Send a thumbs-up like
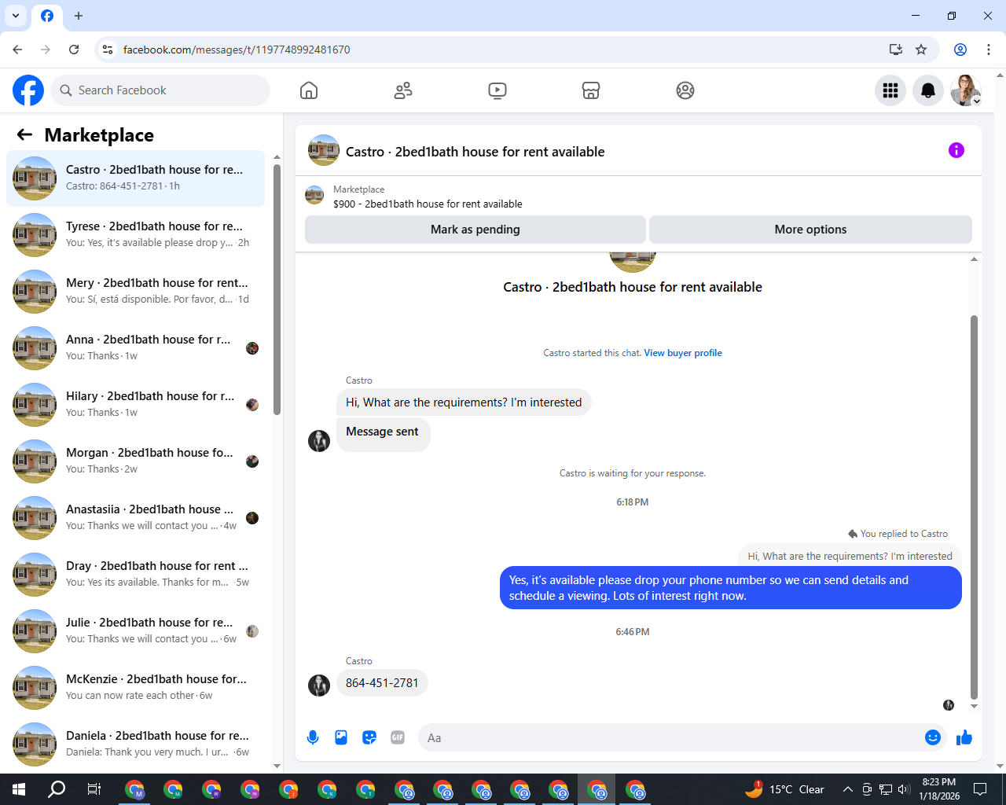 coord(964,737)
